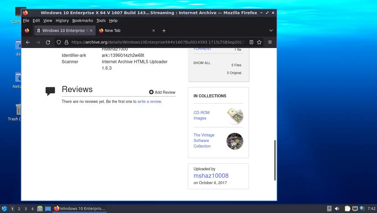Screen dimensions: 377x213
Task: Click the Vintage Software Collection thumbnail image
Action: tap(235, 141)
